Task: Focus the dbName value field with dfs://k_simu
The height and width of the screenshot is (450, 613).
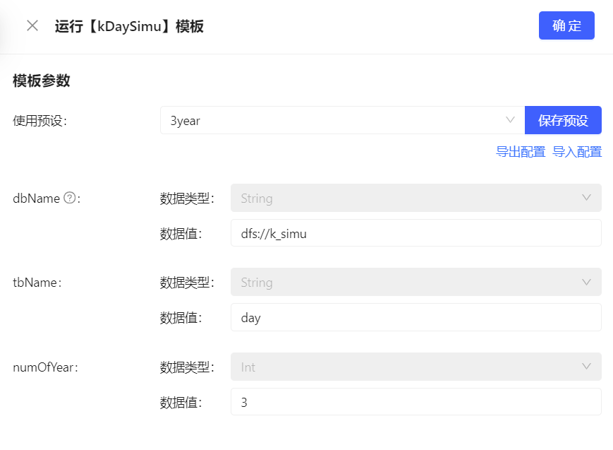Action: pos(415,233)
